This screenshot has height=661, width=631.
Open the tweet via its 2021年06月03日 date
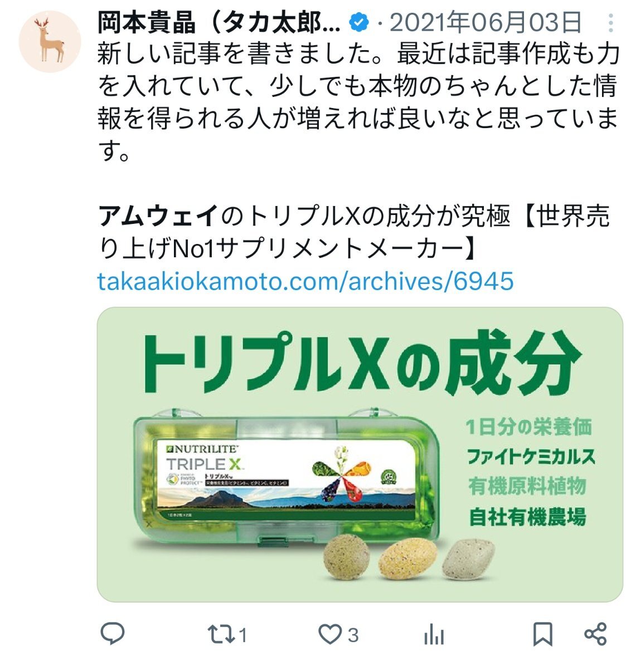coord(486,23)
